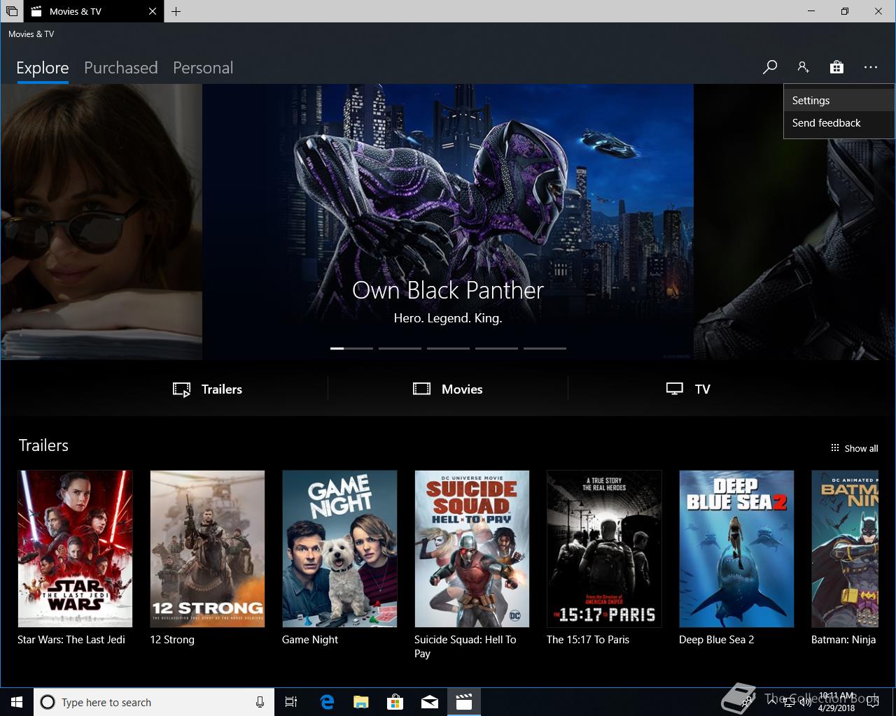Viewport: 896px width, 716px height.
Task: Open Suicide Squad: Hell To Pay poster
Action: click(472, 549)
